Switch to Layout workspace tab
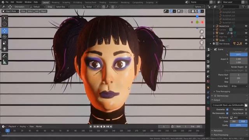 46,2
